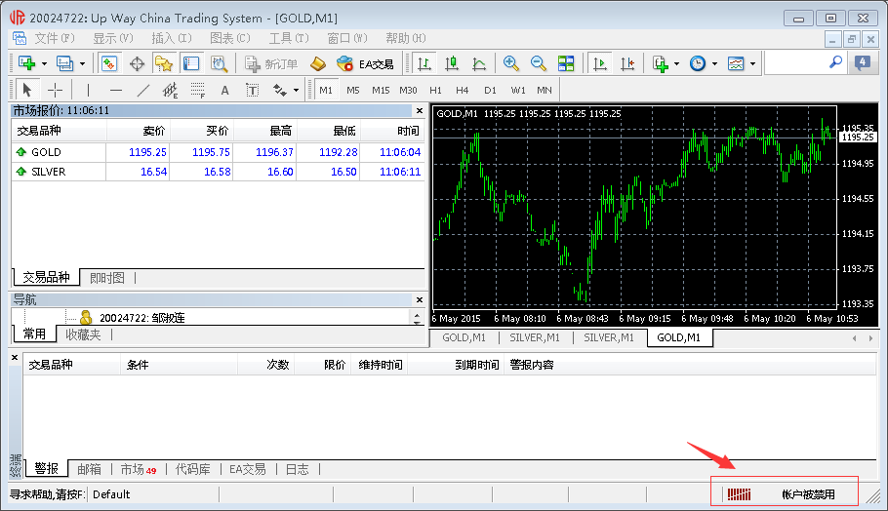Switch timeframe to M30
This screenshot has height=511, width=888.
[408, 90]
